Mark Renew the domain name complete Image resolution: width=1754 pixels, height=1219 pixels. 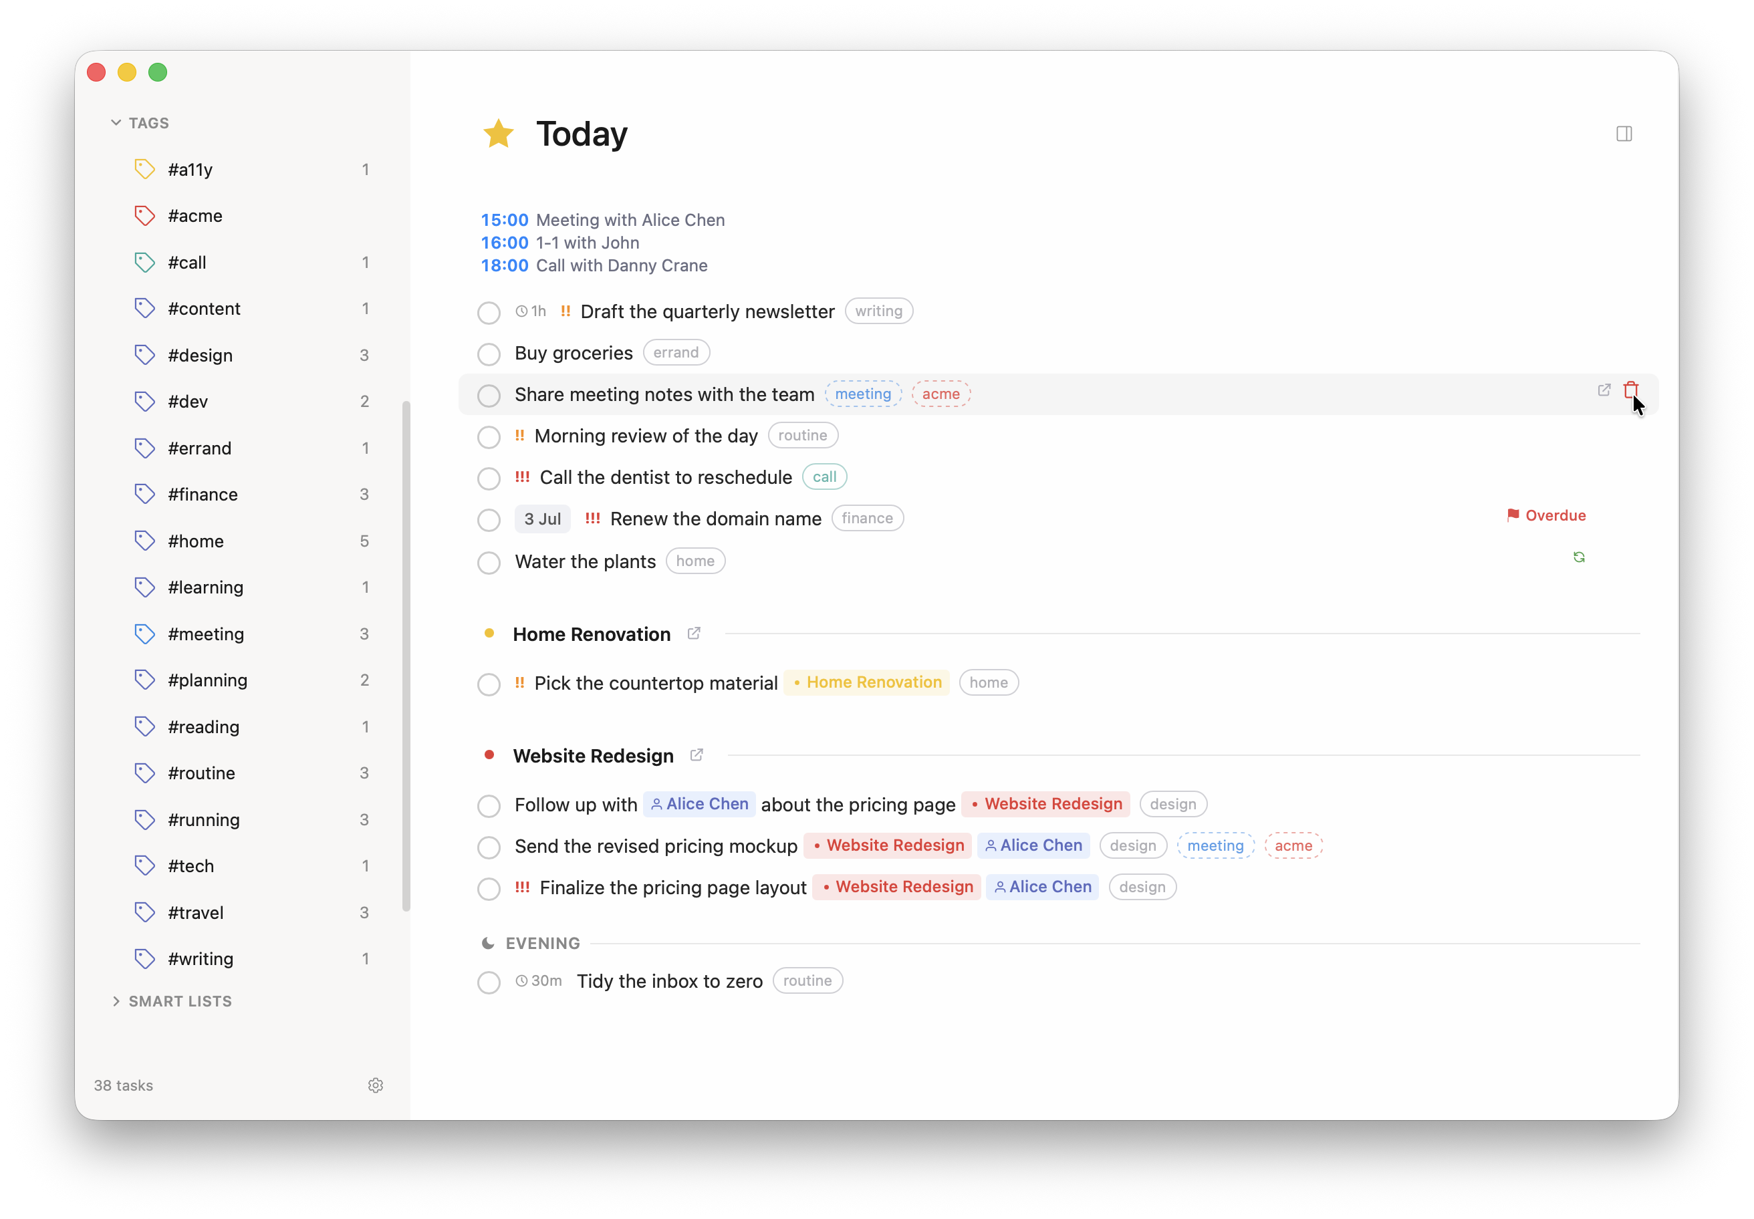489,520
